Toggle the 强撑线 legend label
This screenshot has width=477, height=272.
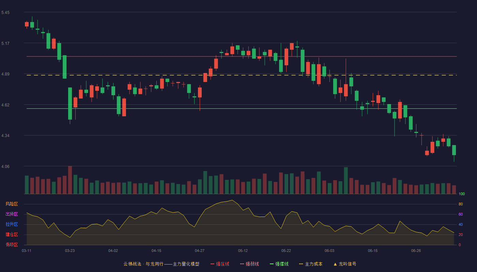[282, 264]
